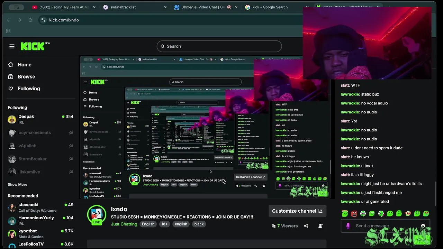Click kyootbot's avatar in Recommended
443x249 pixels.
12,234
